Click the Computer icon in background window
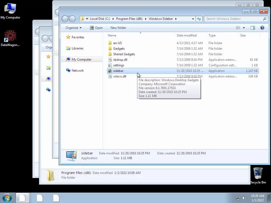This screenshot has height=203, width=271. click(x=48, y=79)
